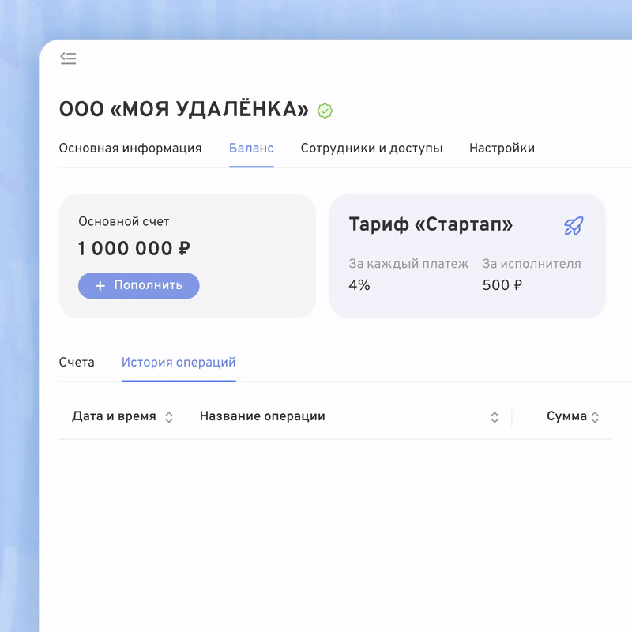The height and width of the screenshot is (632, 632).
Task: Click the Дата и время column header
Action: 114,416
